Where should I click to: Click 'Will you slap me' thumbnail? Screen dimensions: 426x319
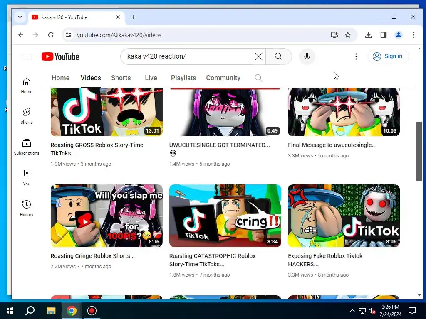[x=106, y=216]
